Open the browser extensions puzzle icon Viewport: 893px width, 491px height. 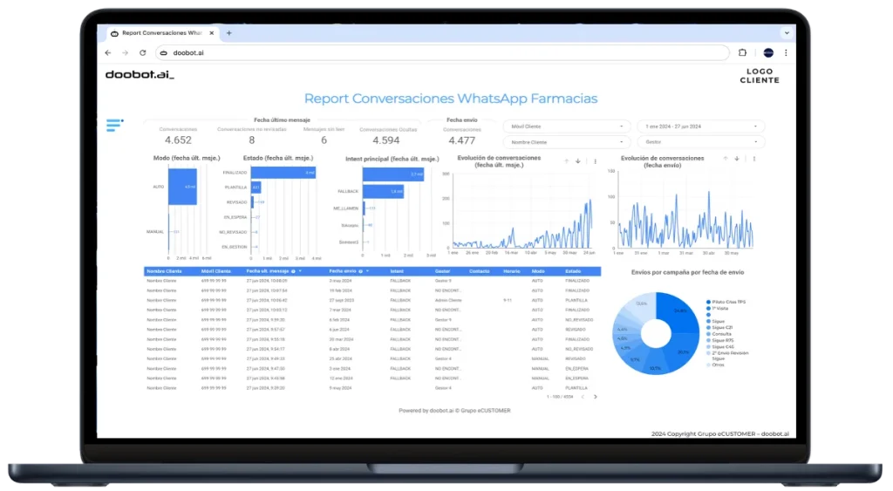(x=742, y=53)
